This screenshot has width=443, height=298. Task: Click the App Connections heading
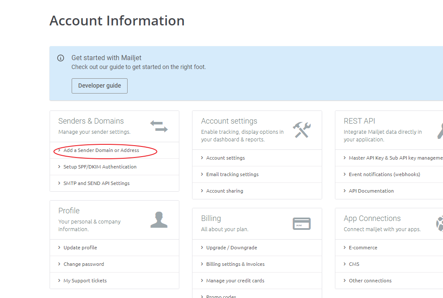(x=372, y=218)
